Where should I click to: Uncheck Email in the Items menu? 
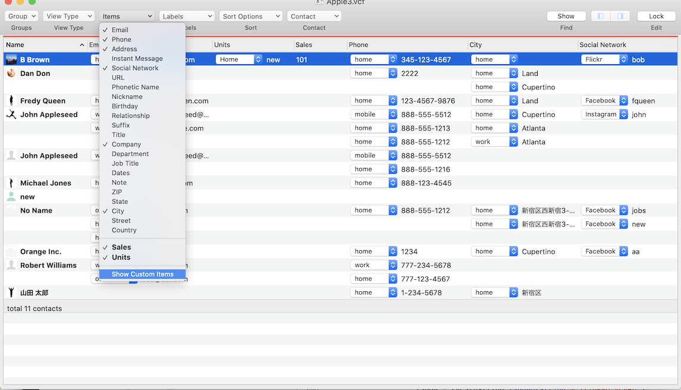pyautogui.click(x=120, y=30)
